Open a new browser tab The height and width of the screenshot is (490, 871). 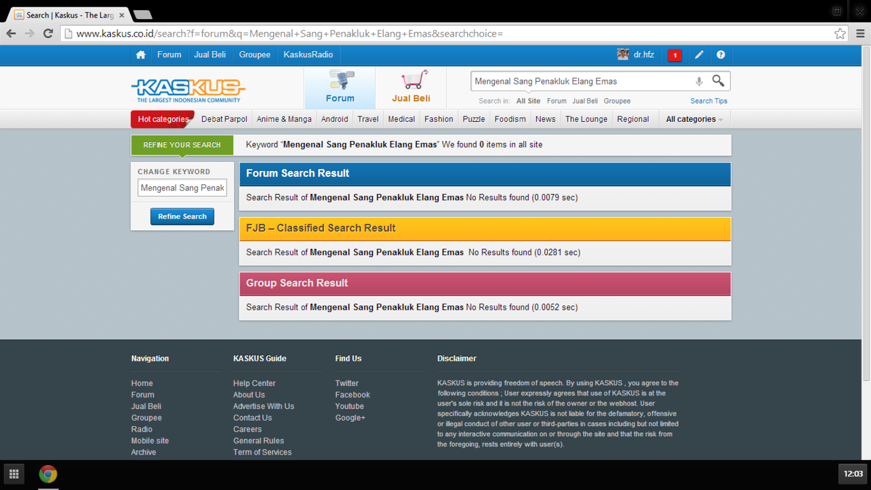pos(142,14)
